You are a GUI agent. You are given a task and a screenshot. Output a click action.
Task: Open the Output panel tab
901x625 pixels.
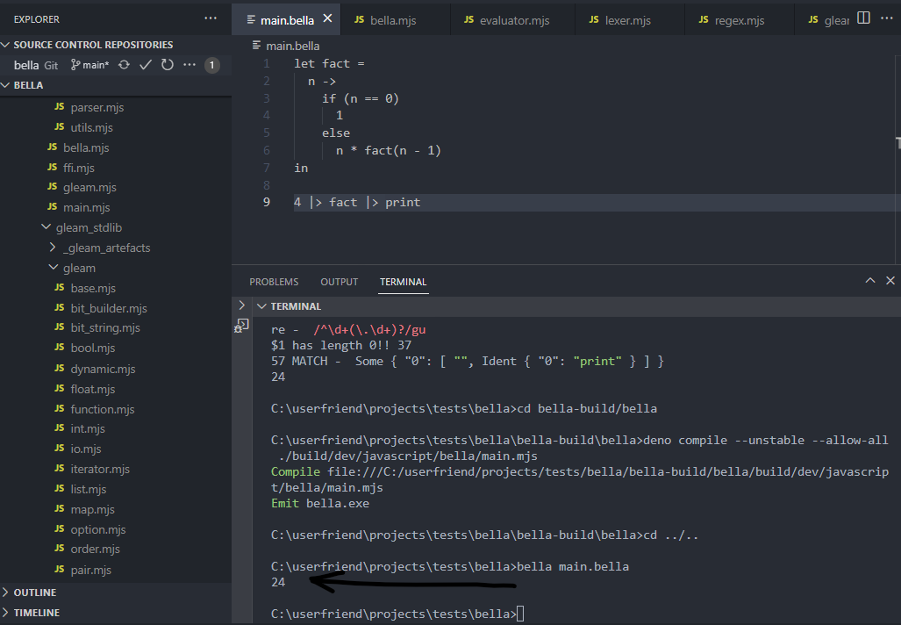(x=339, y=282)
